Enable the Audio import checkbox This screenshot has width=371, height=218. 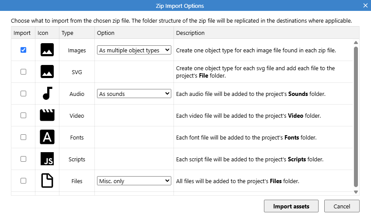pos(23,94)
